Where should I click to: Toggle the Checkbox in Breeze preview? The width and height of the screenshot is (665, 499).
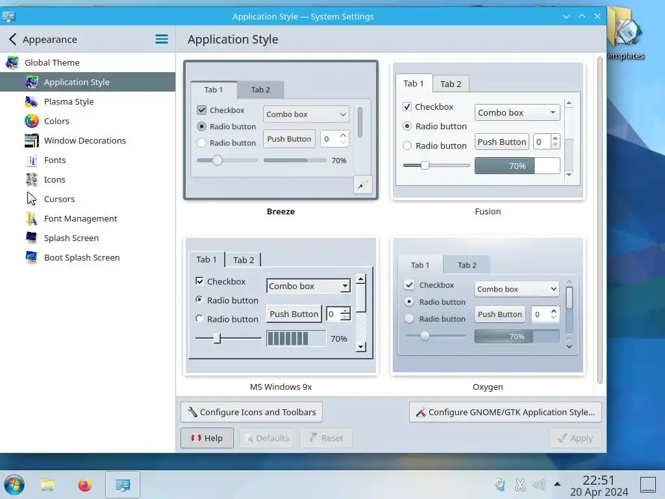click(201, 110)
